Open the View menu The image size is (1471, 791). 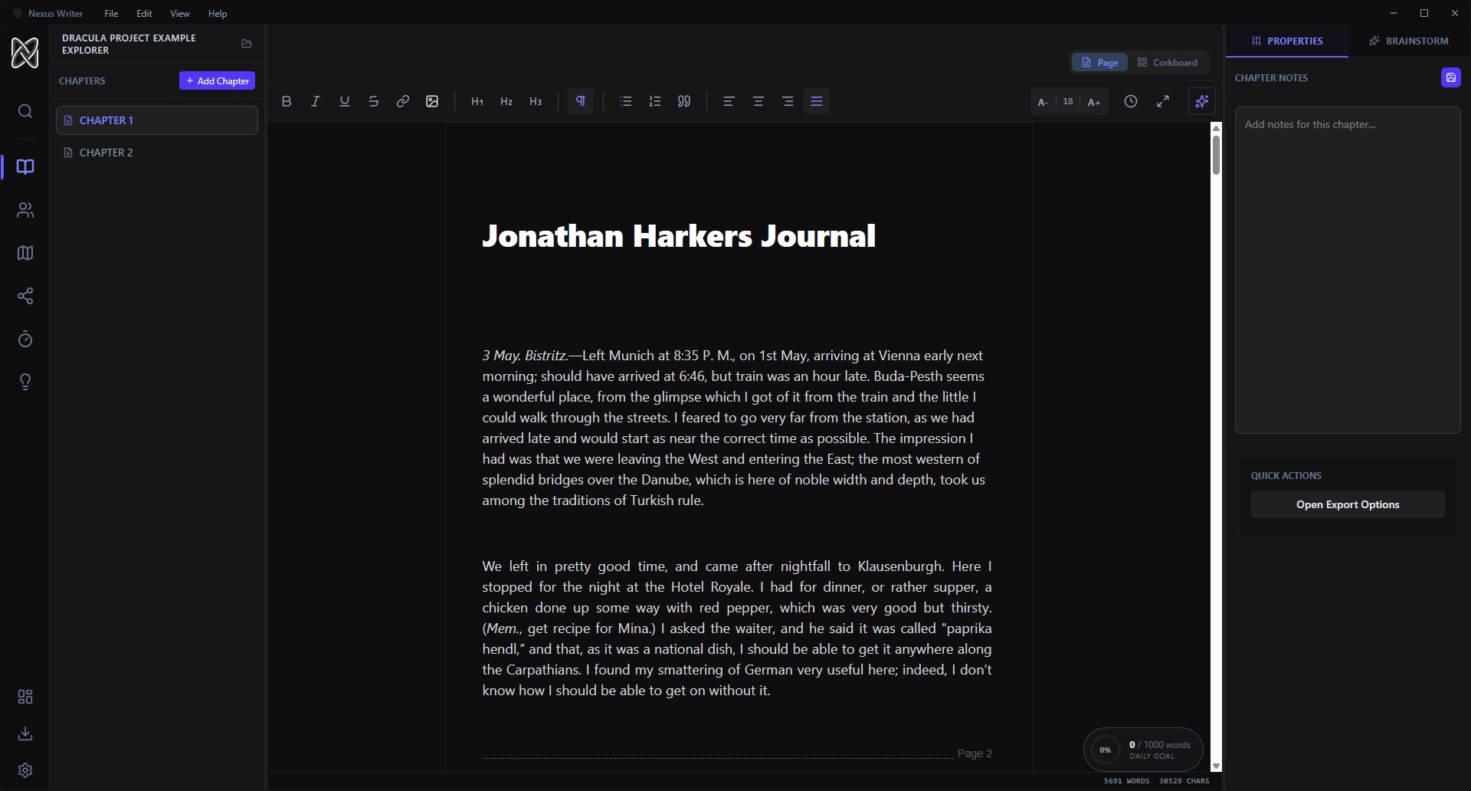180,13
